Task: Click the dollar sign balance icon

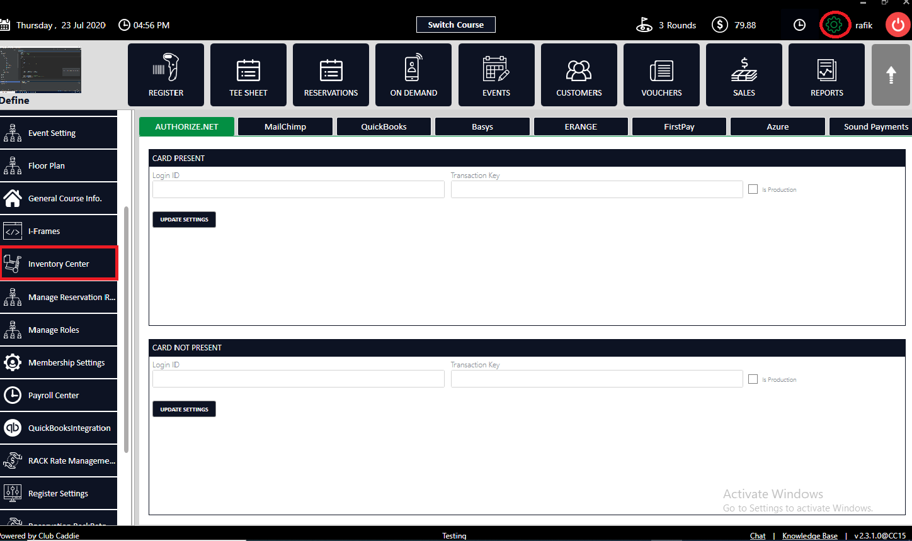Action: pos(720,25)
